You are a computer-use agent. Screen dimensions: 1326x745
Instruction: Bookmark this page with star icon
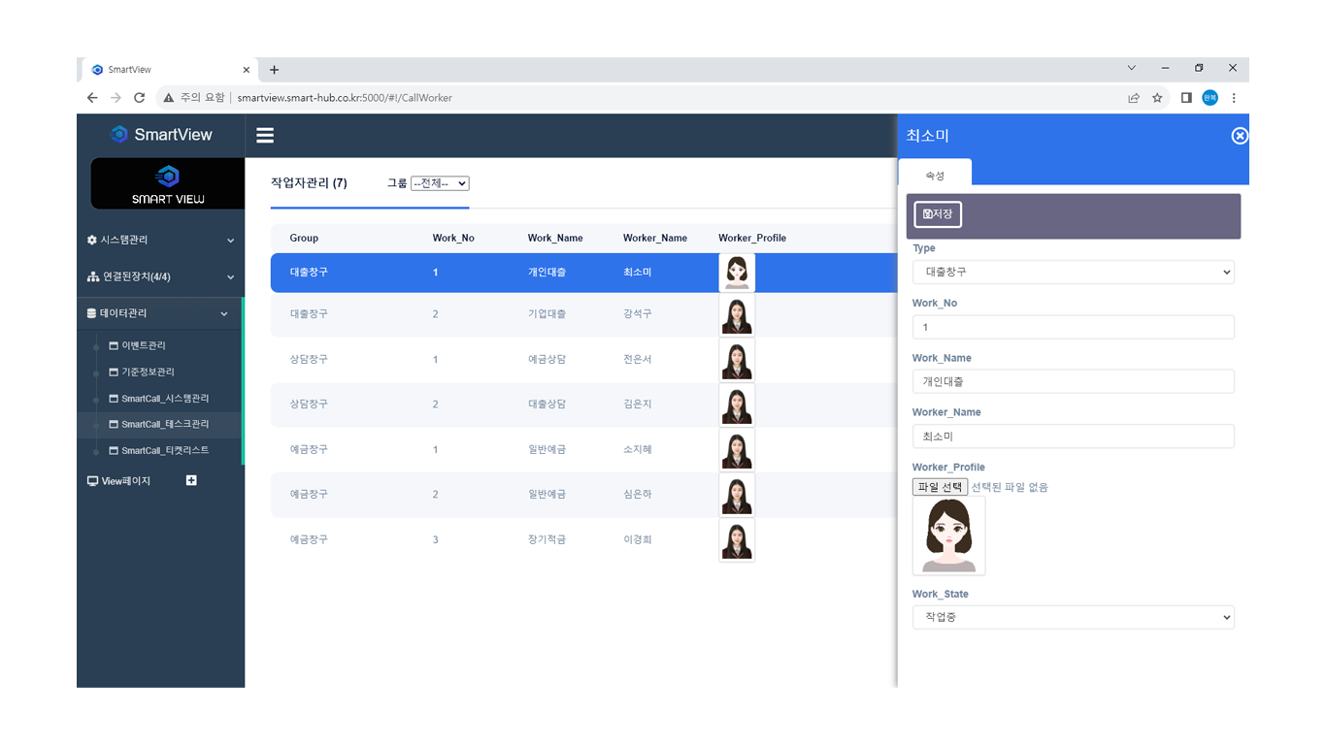[x=1157, y=98]
